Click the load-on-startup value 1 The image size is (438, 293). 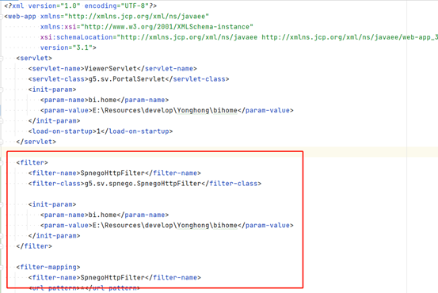98,131
